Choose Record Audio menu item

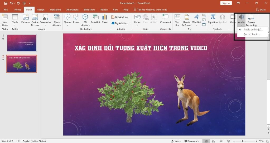252,34
